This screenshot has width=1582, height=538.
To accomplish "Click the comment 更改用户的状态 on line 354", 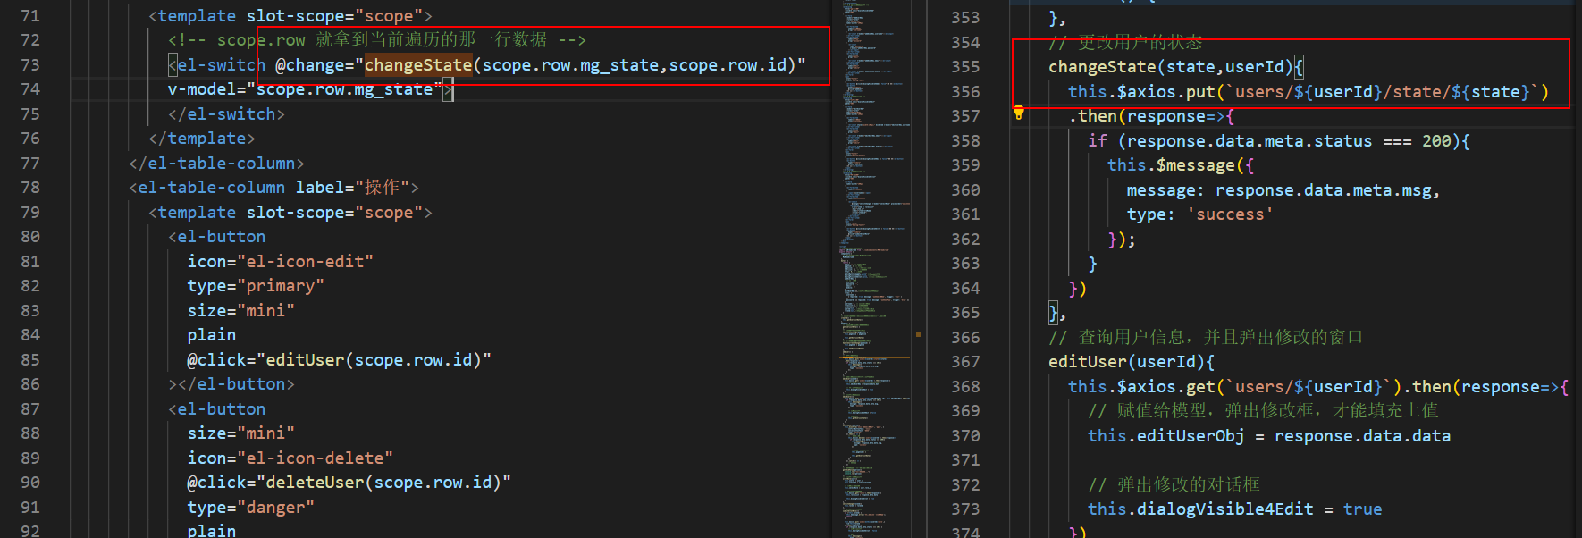I will (1125, 42).
